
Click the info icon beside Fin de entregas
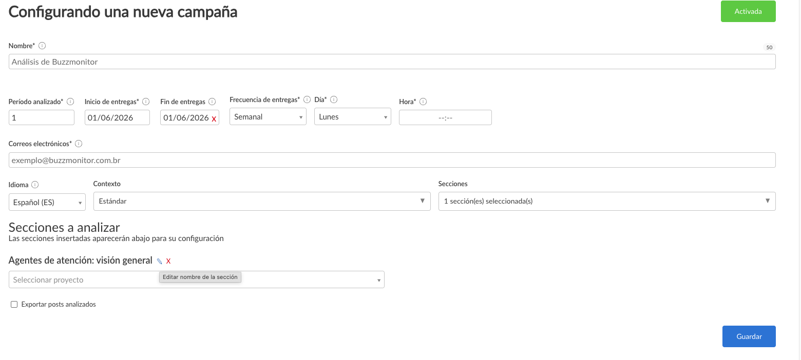[212, 102]
